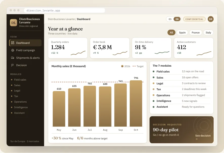This screenshot has height=153, width=224.
Task: Click the September bar labeled 741
Action: (x=120, y=105)
